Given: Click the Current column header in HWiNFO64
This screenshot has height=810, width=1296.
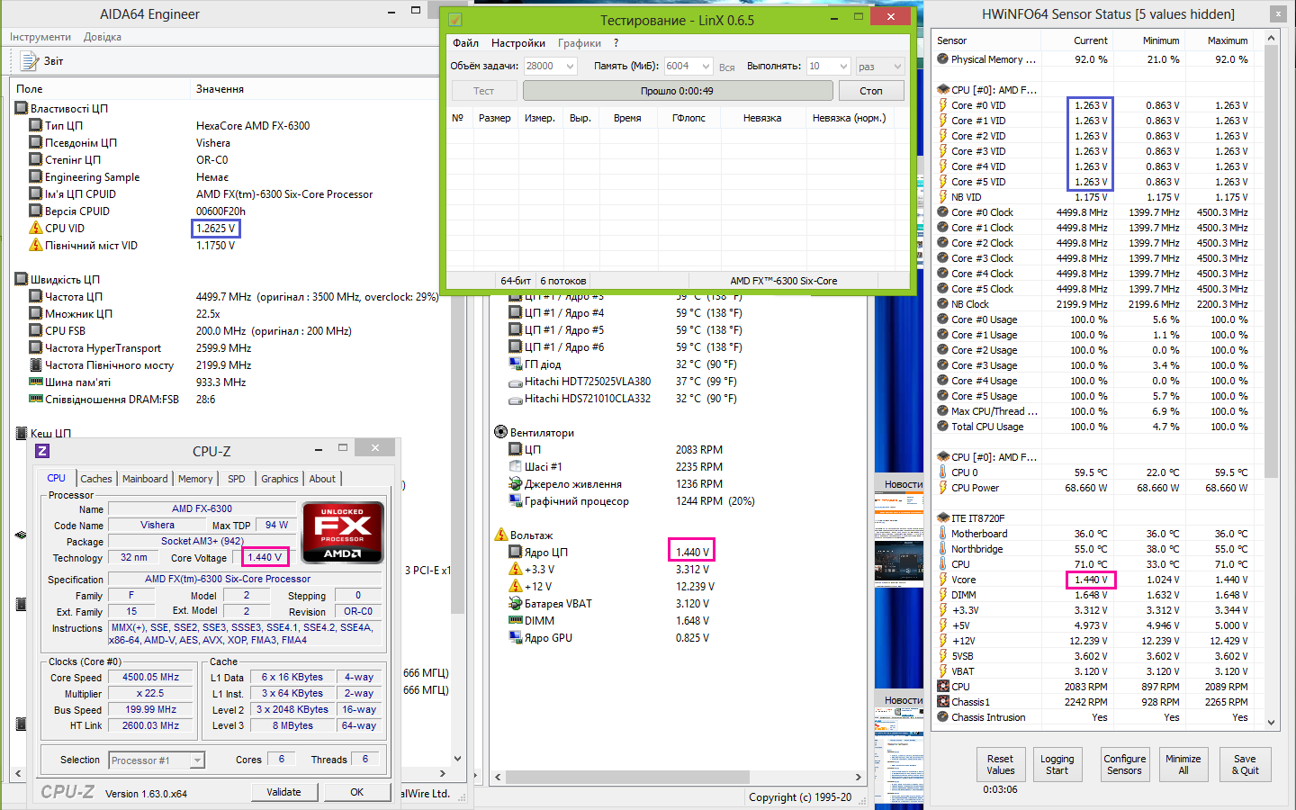Looking at the screenshot, I should tap(1076, 40).
